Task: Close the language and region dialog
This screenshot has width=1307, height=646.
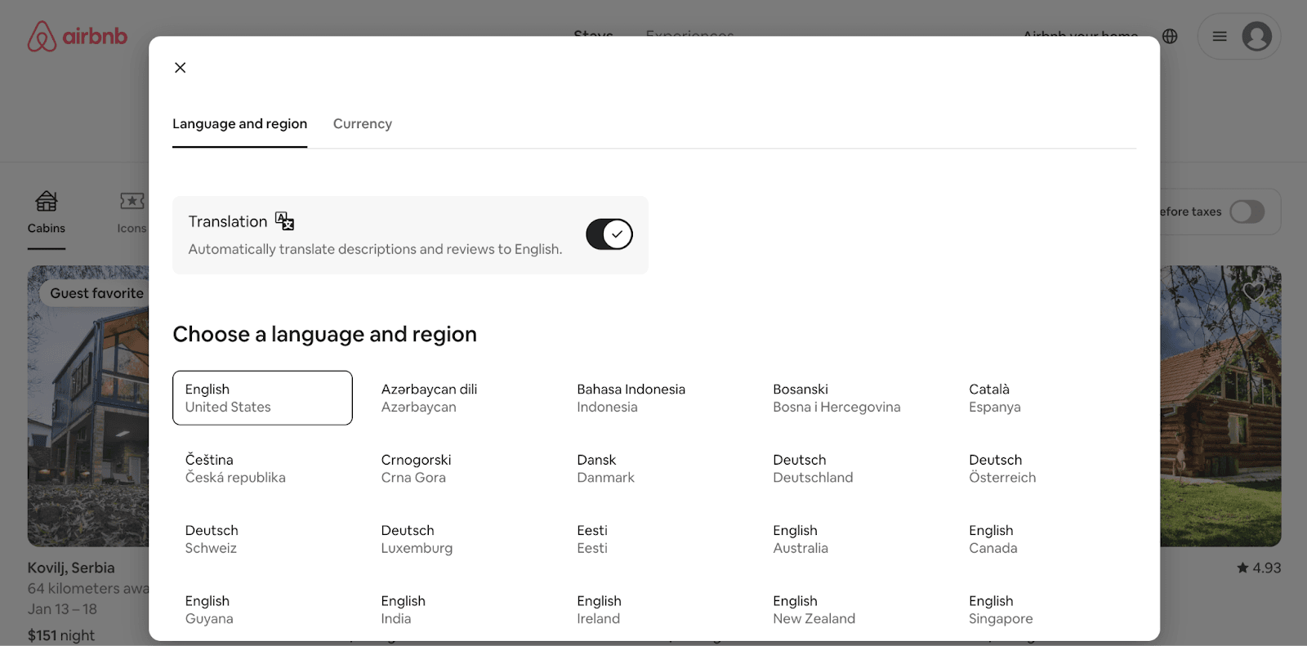Action: (x=181, y=68)
